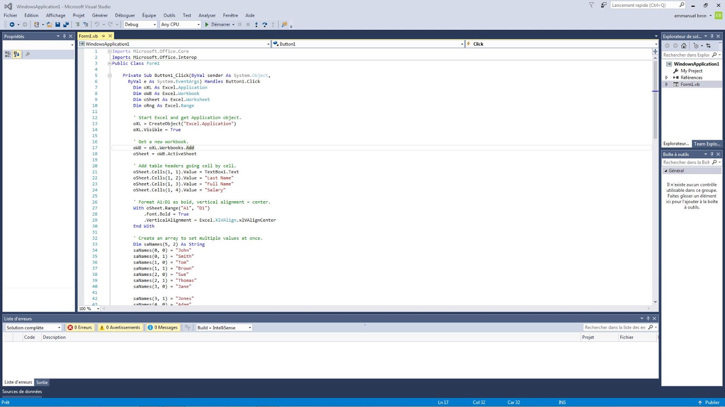The height and width of the screenshot is (407, 725).
Task: Click the sync with active document icon
Action: pyautogui.click(x=709, y=46)
